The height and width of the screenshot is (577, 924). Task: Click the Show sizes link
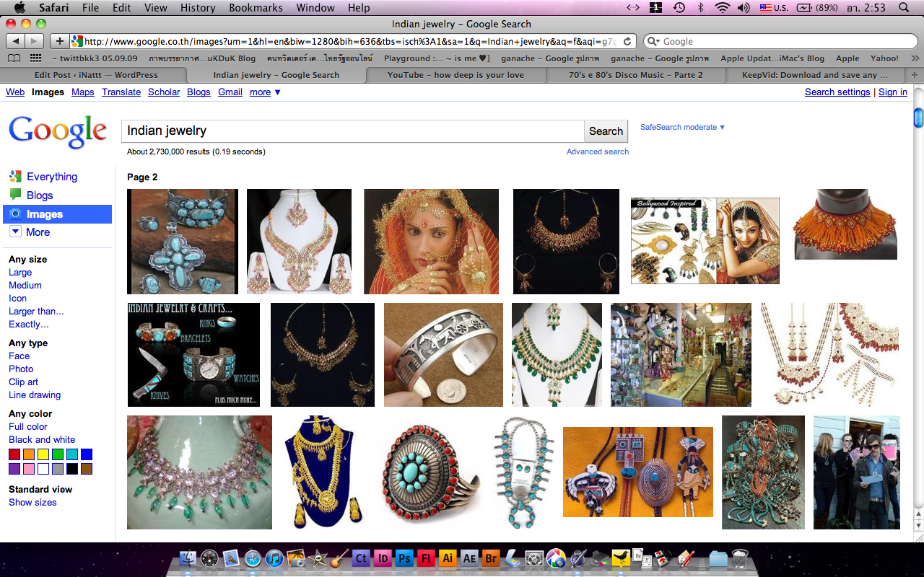pyautogui.click(x=32, y=503)
